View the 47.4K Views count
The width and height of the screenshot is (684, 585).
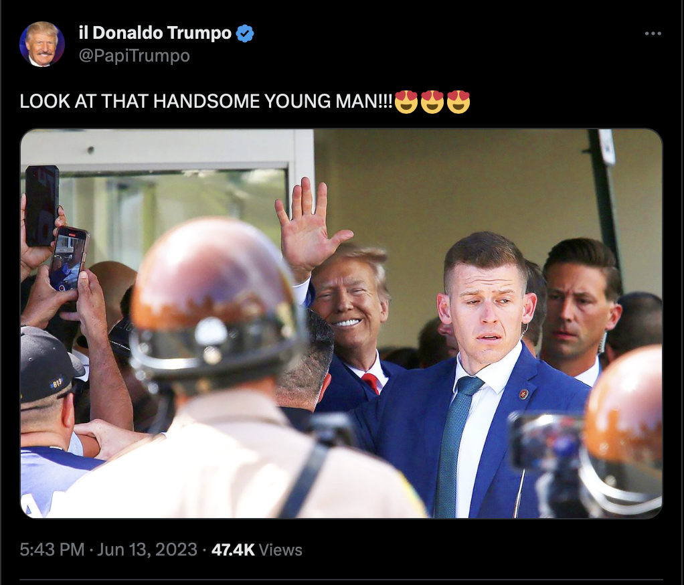coord(257,550)
